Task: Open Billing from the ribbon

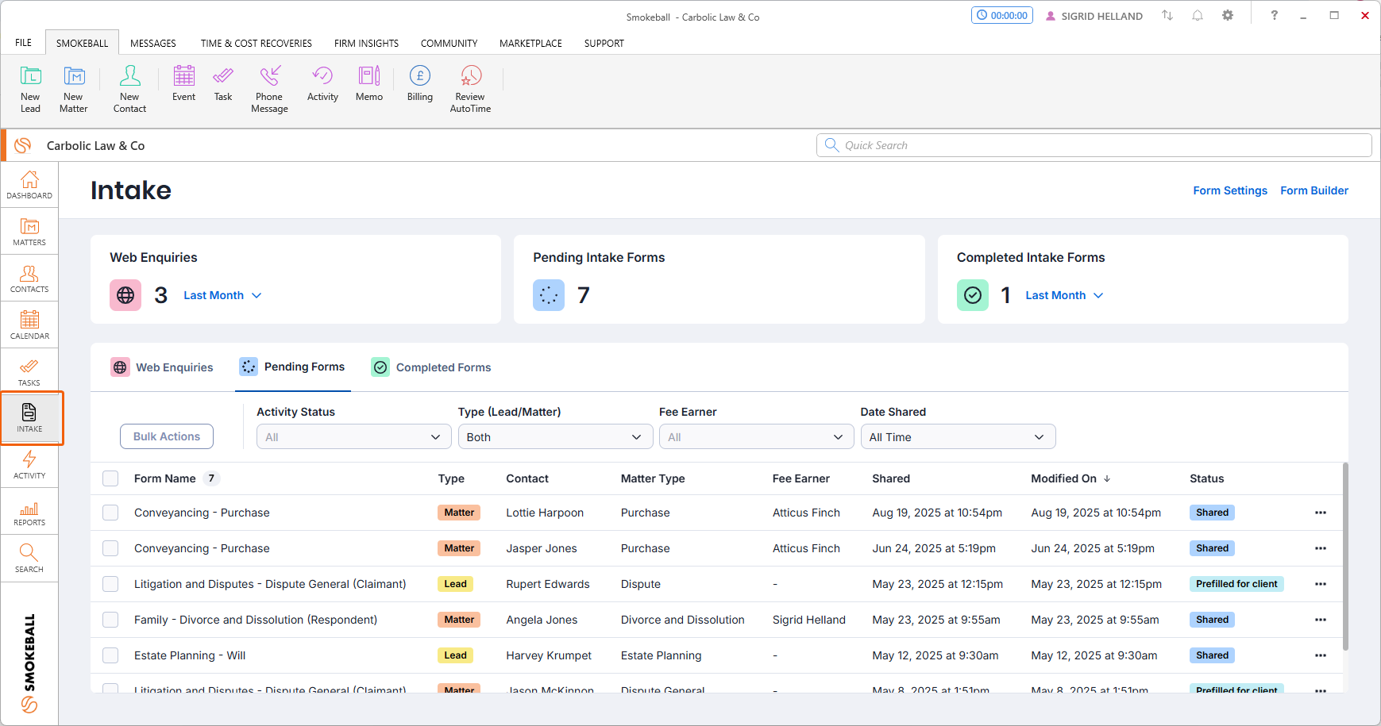Action: [x=420, y=83]
